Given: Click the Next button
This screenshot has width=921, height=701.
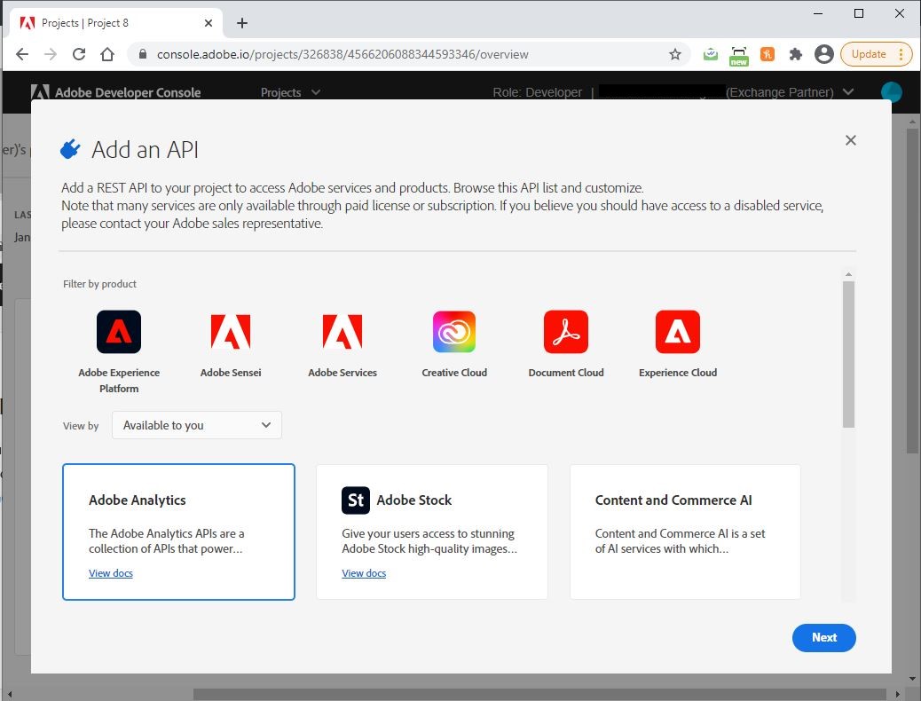Looking at the screenshot, I should 823,637.
